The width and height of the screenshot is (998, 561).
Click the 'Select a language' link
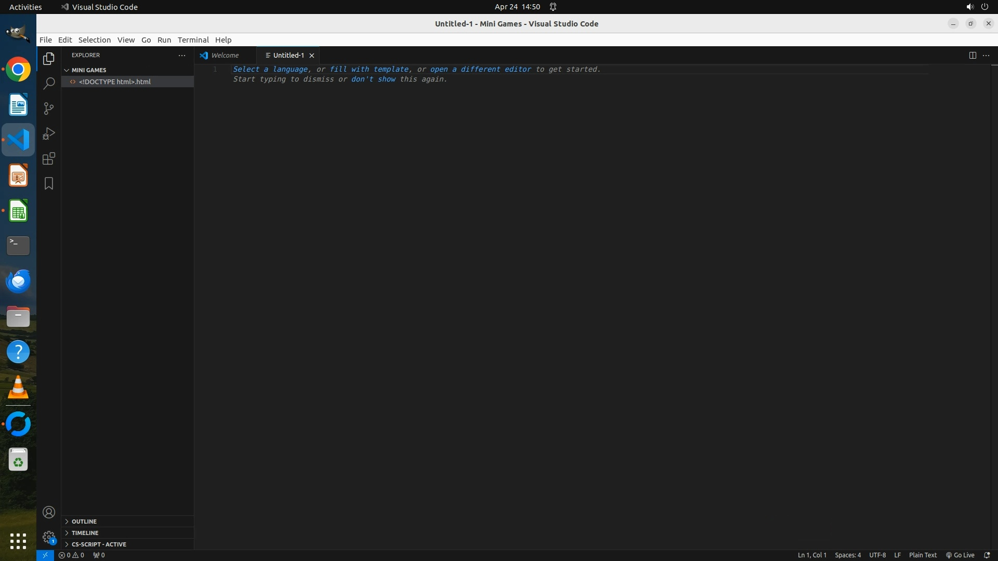270,69
